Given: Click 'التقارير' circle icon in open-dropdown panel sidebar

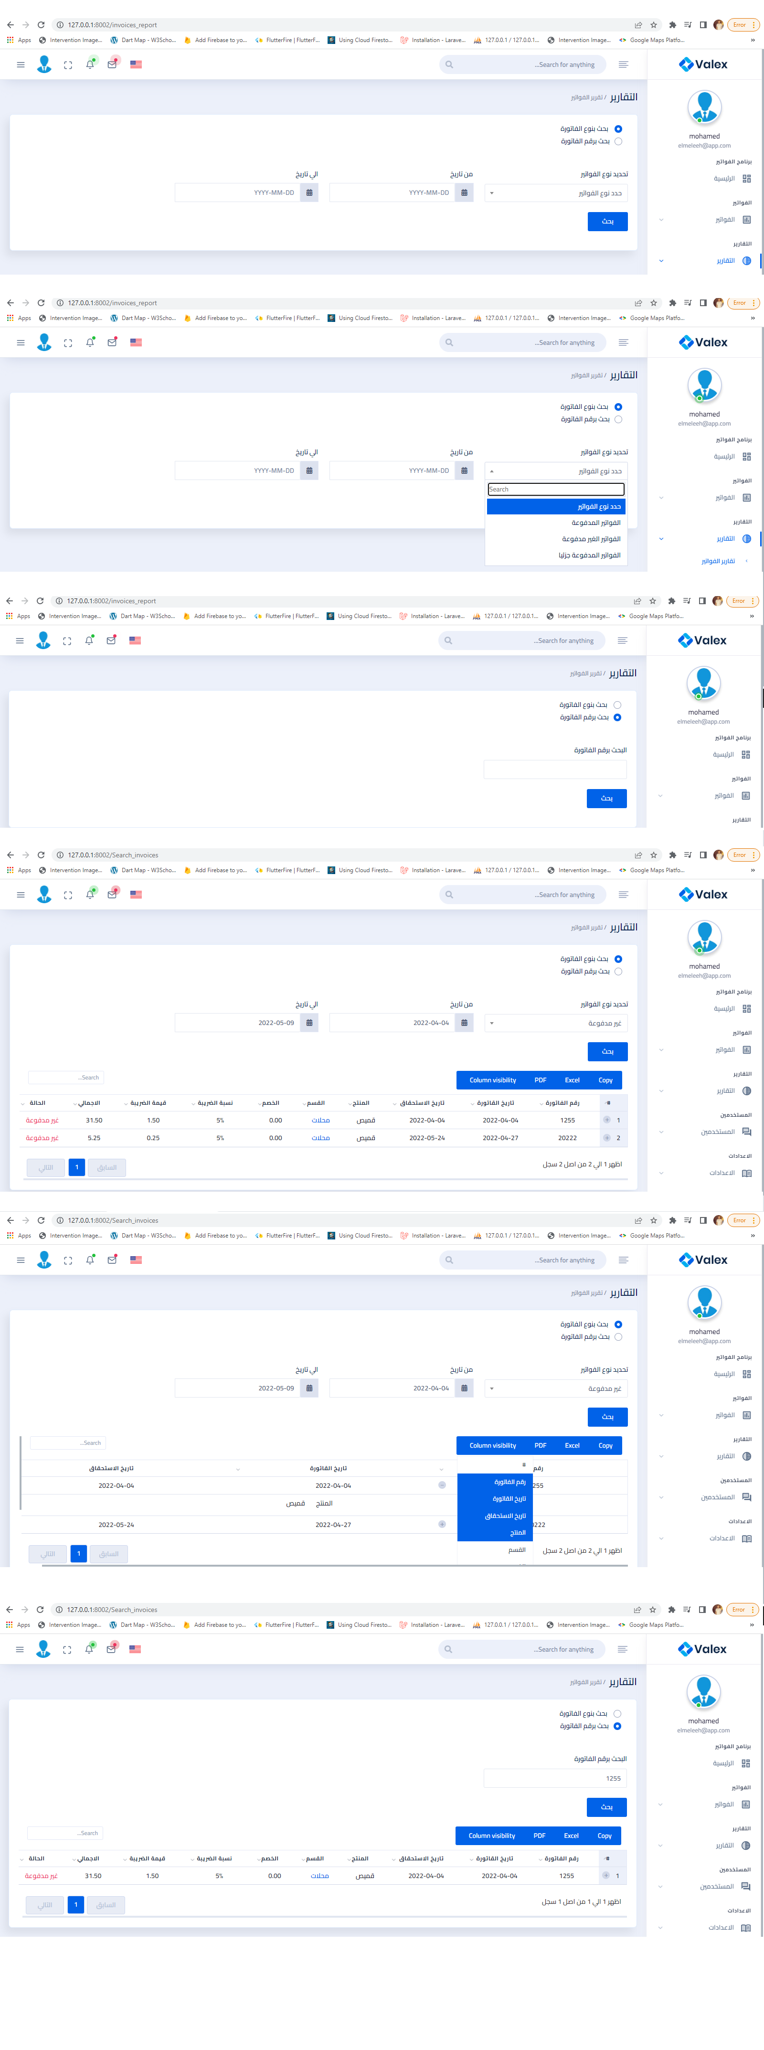Looking at the screenshot, I should (x=746, y=539).
